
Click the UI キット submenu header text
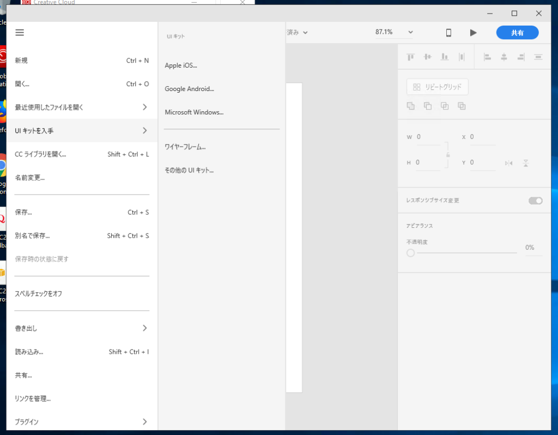tap(176, 37)
